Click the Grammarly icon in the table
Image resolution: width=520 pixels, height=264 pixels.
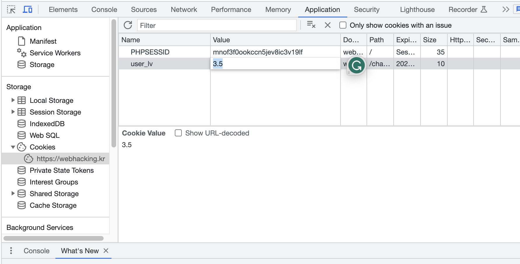357,65
